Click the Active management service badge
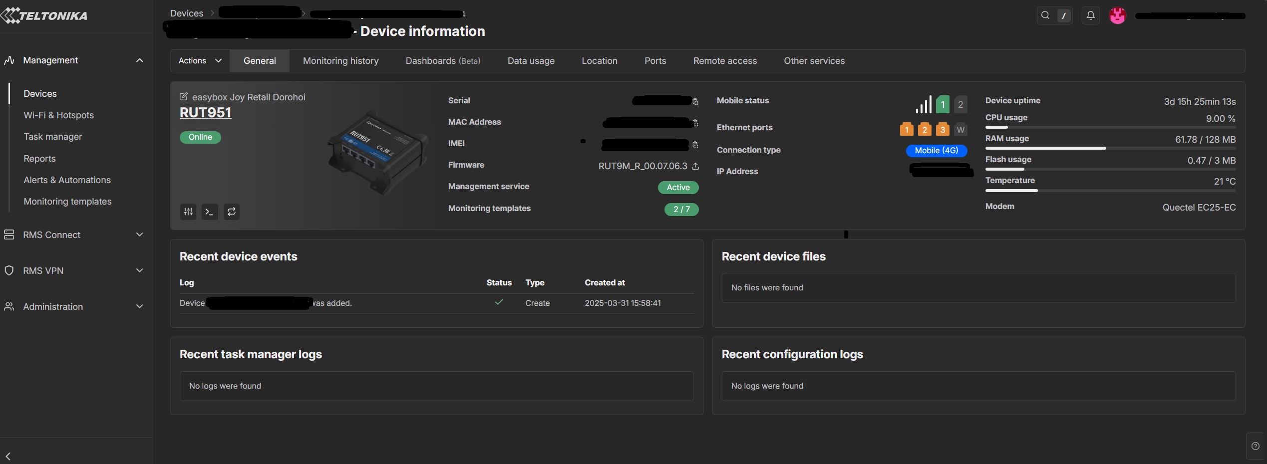Screen dimensions: 1267x464 click(678, 188)
